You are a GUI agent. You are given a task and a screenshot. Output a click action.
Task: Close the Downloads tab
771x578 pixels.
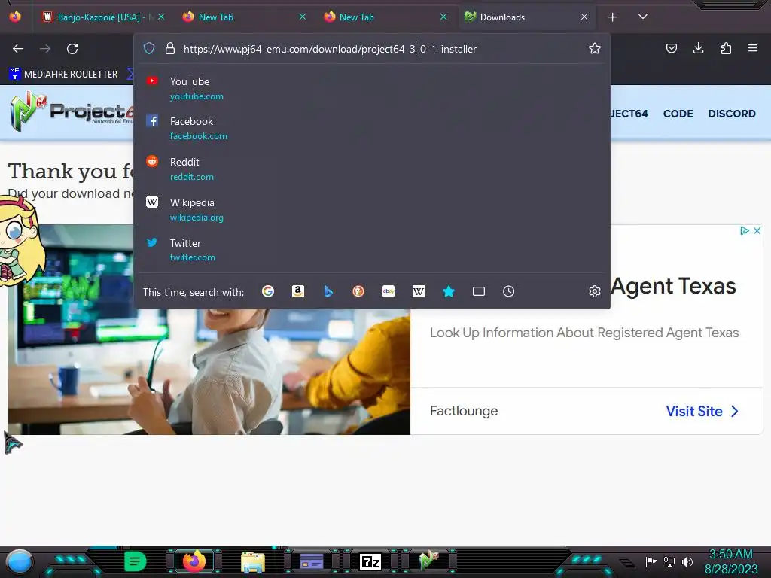pos(584,17)
